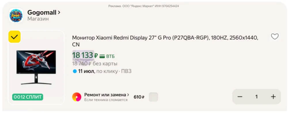Click the VTB card icon near price
The height and width of the screenshot is (113, 288).
coord(102,56)
